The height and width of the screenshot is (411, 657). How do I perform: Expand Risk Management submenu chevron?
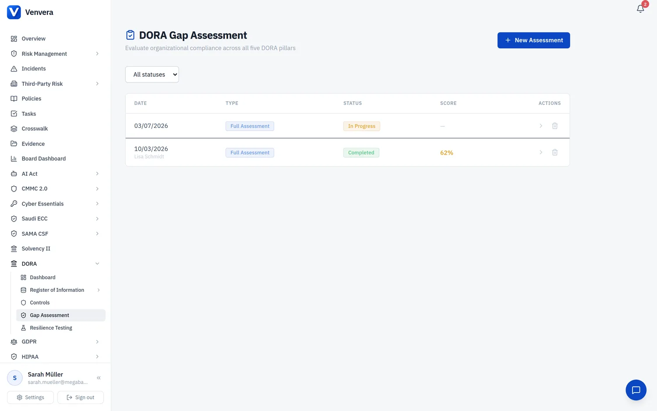(97, 54)
